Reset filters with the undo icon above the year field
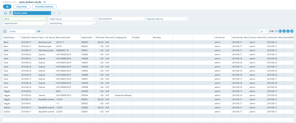Viewport: 296px width, 123px height. 5,13
